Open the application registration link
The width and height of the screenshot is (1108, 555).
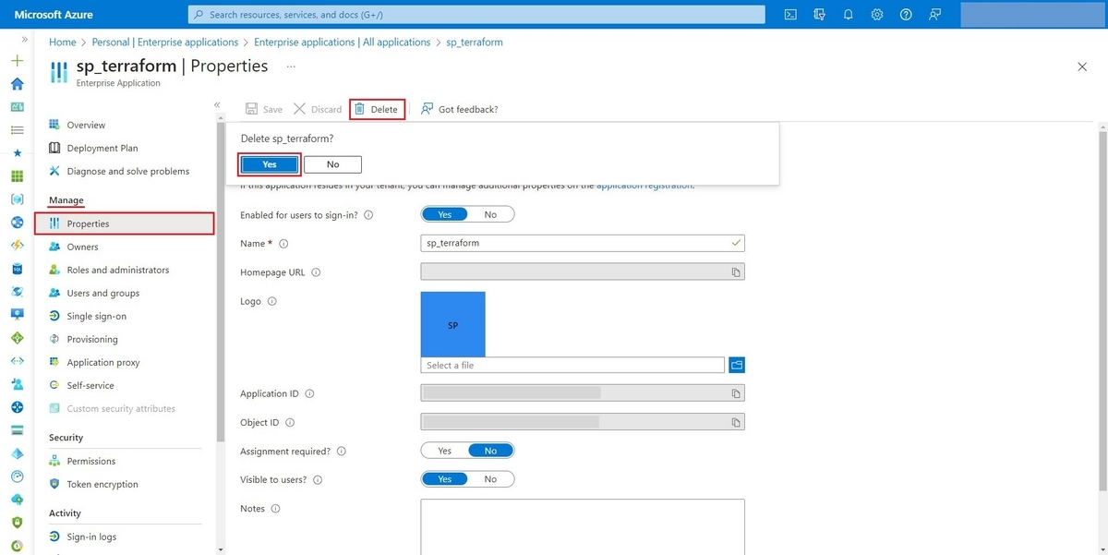tap(643, 184)
